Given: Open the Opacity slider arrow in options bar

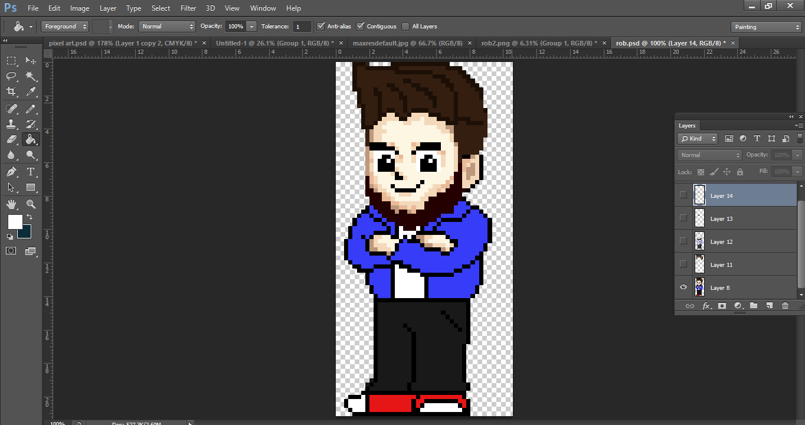Looking at the screenshot, I should pos(252,27).
